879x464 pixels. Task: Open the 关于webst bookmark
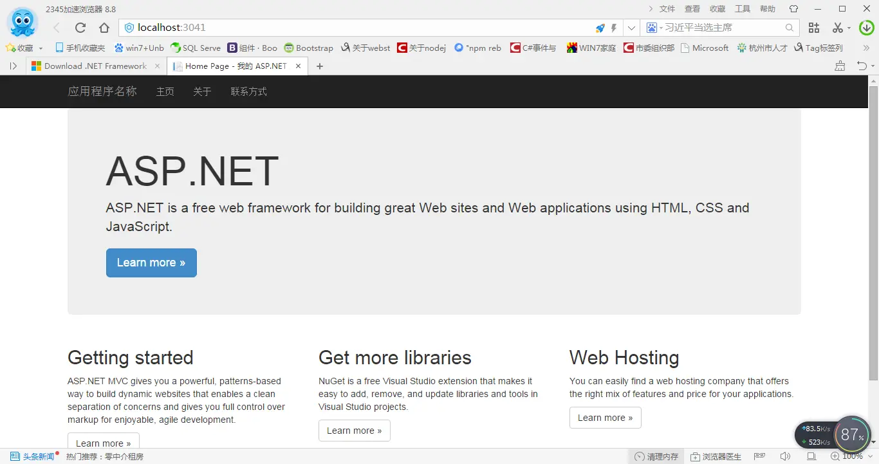(x=365, y=48)
